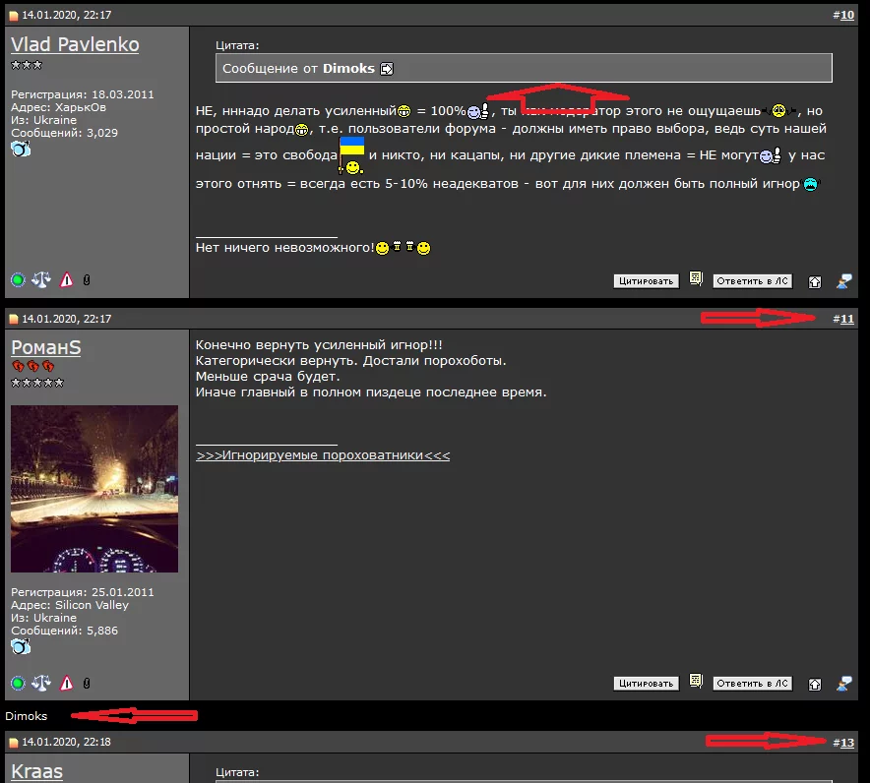This screenshot has width=870, height=783.
Task: Click Цитировать button in Vlad Pavlenko's post
Action: pos(646,281)
